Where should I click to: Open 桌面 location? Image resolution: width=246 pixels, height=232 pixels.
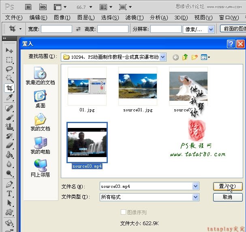[40, 99]
